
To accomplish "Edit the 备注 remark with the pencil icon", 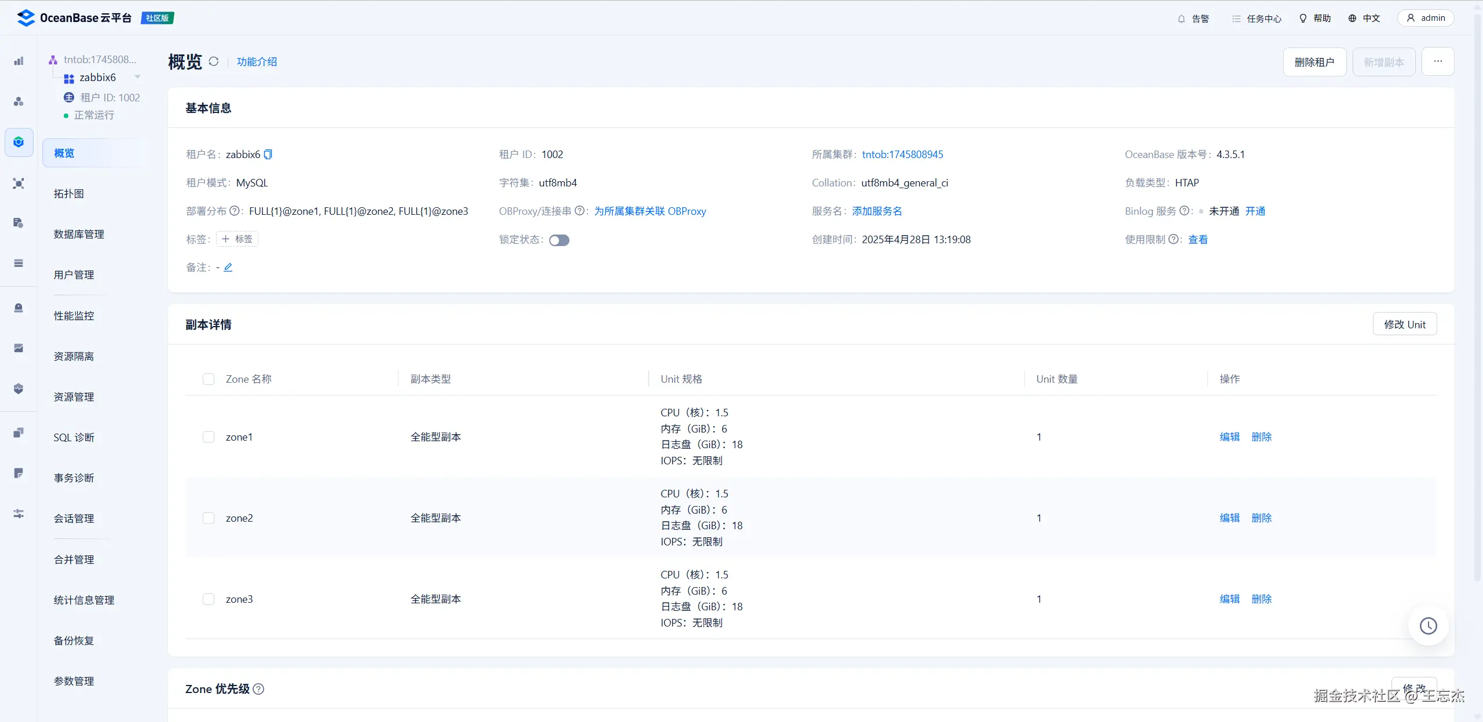I will [228, 267].
